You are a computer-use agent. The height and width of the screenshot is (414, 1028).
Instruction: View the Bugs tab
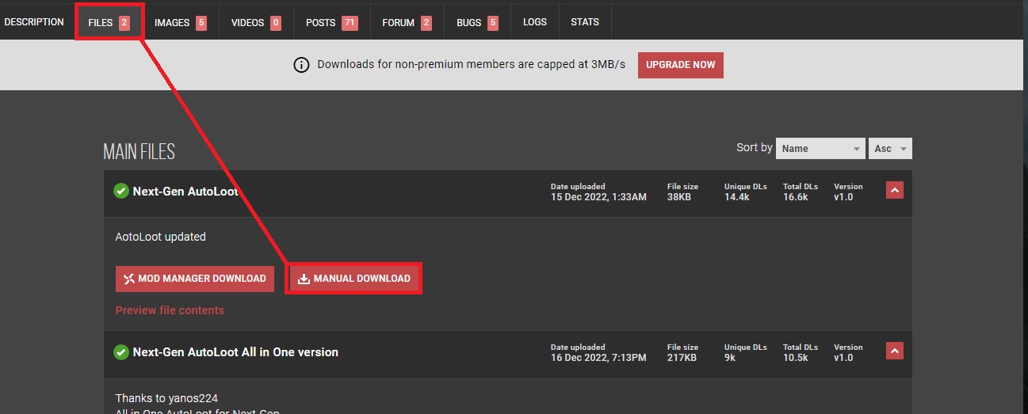[477, 23]
